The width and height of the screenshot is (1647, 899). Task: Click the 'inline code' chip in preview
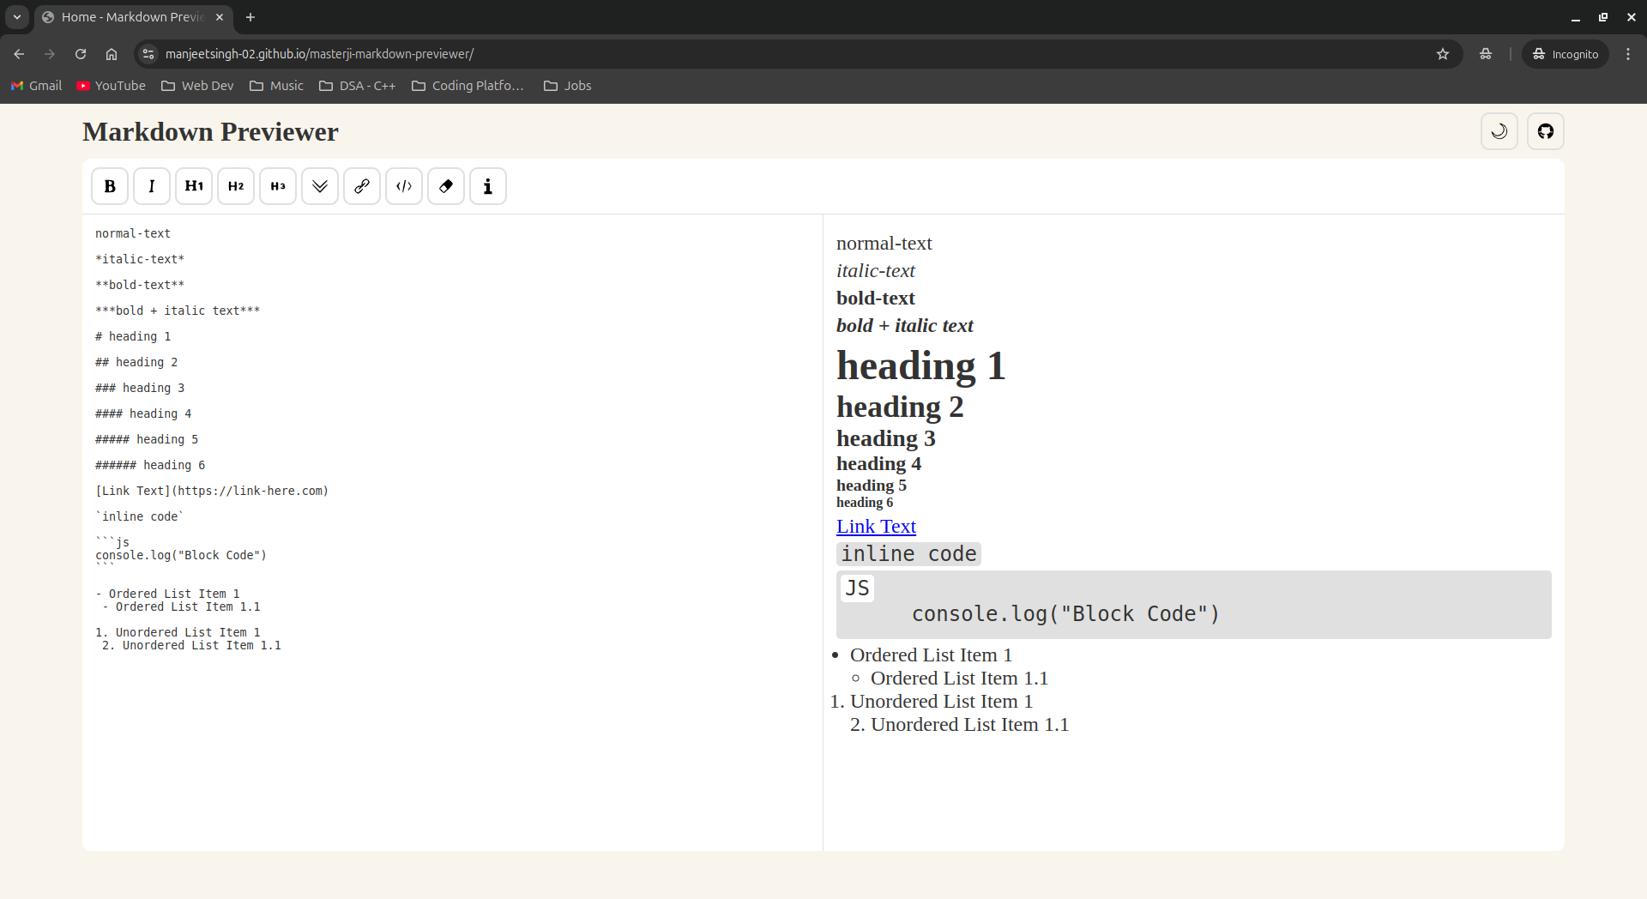click(x=908, y=554)
